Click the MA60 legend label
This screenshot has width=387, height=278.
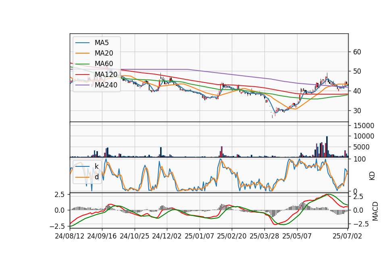tap(104, 64)
